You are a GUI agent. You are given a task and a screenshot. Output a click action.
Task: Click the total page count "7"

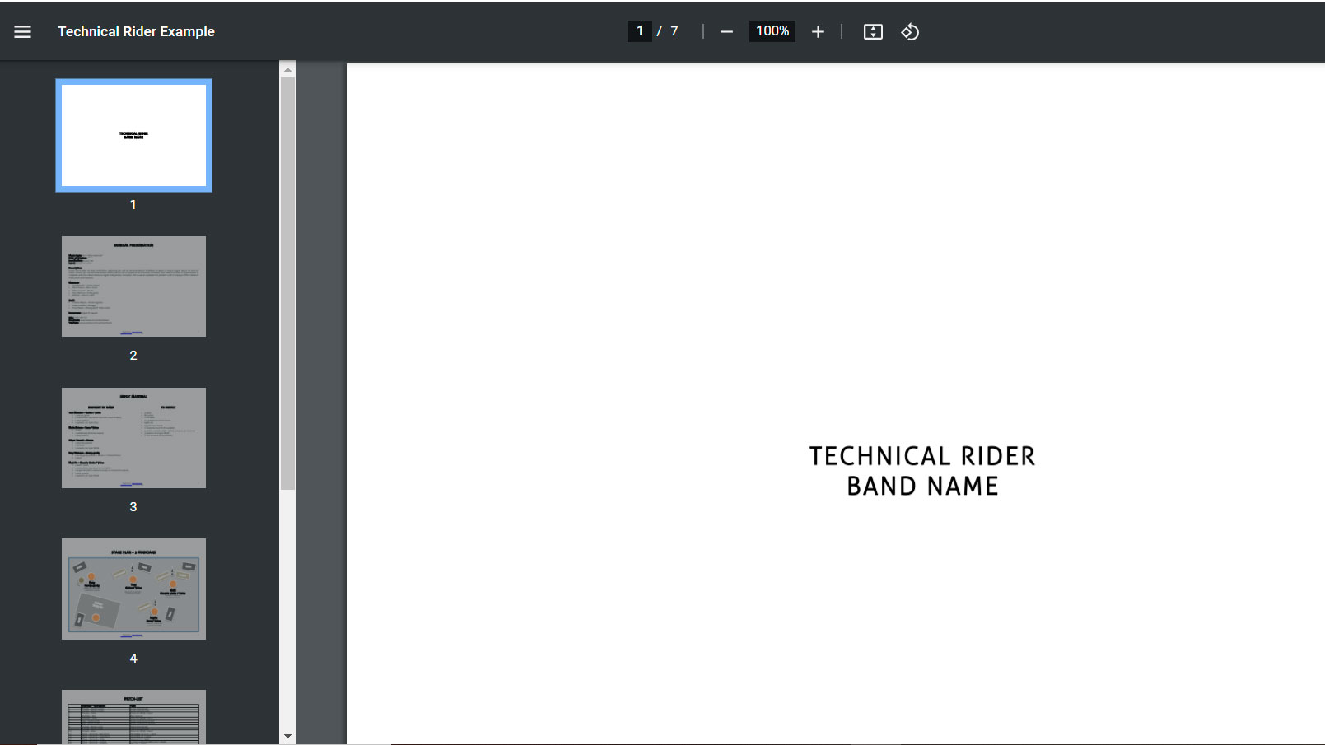click(x=674, y=31)
